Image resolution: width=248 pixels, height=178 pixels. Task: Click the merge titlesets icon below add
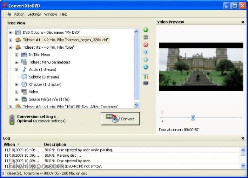[x=146, y=37]
